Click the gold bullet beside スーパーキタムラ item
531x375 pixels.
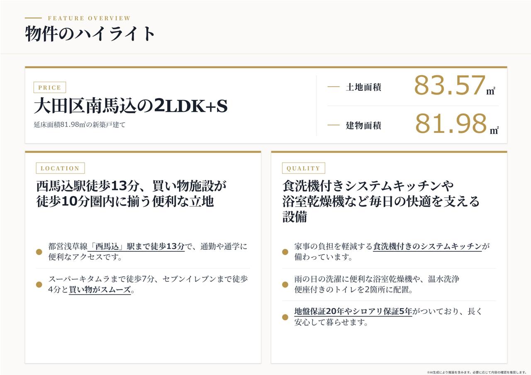(39, 285)
